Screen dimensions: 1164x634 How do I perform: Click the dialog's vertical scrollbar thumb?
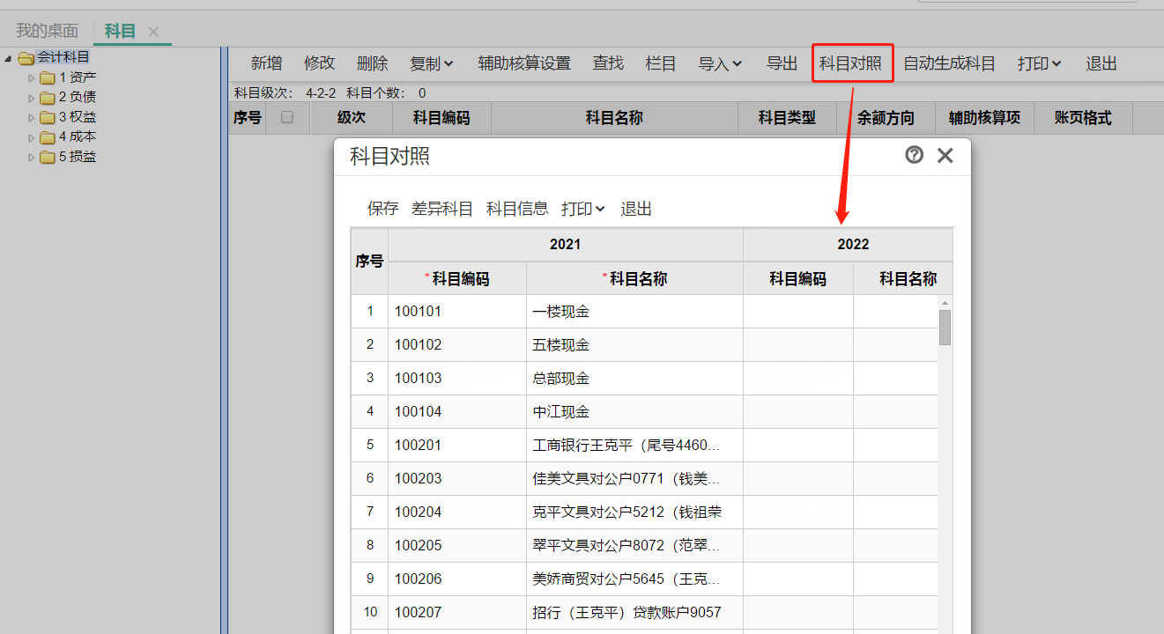[945, 327]
